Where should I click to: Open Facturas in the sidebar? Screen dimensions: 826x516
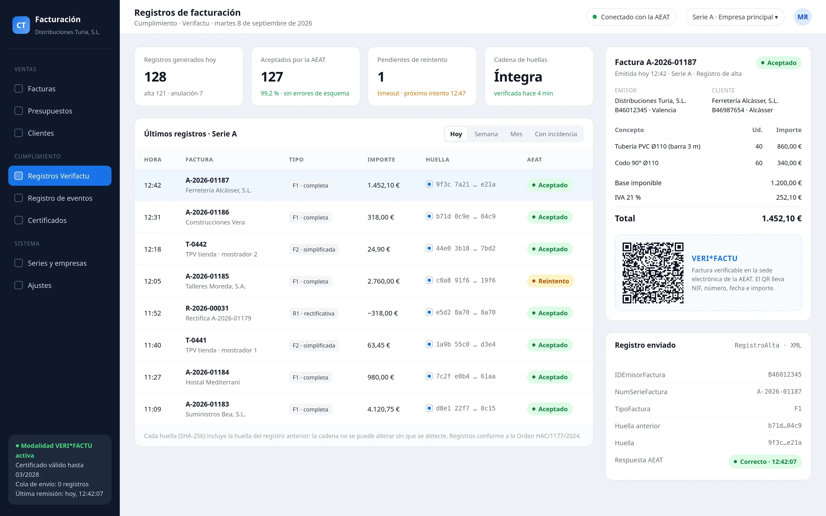click(60, 89)
